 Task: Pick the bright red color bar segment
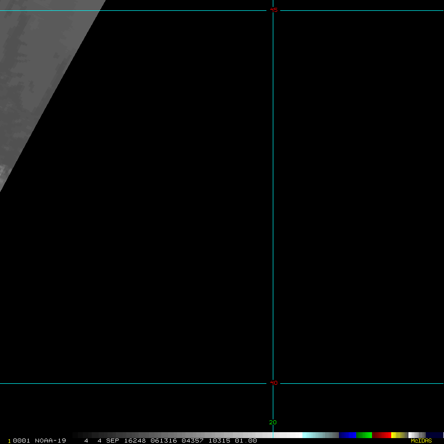pyautogui.click(x=385, y=435)
